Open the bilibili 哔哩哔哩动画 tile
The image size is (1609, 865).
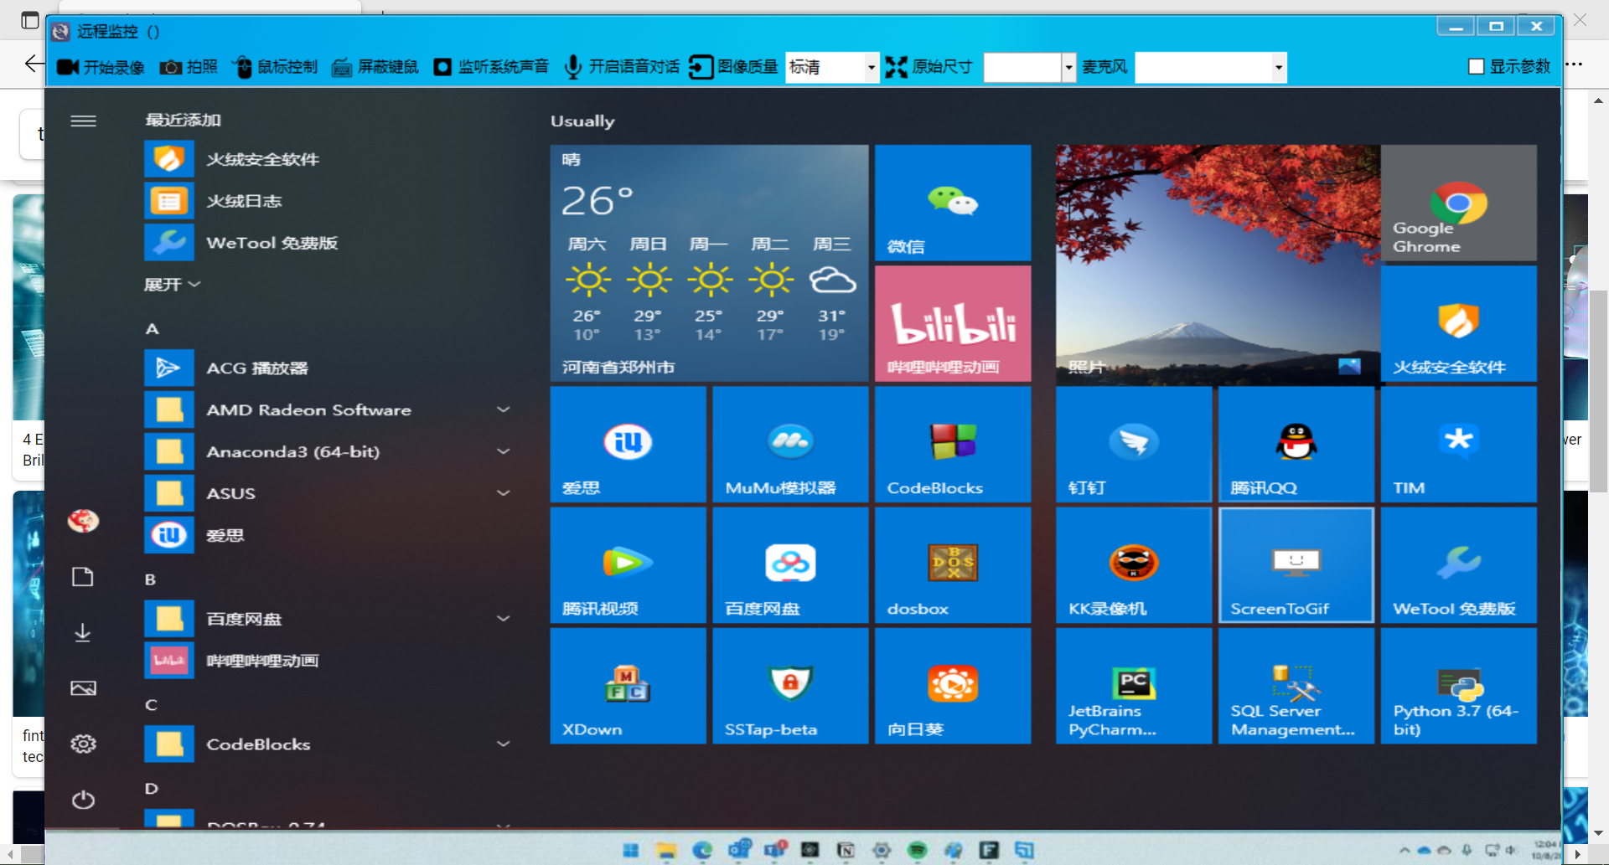point(953,324)
